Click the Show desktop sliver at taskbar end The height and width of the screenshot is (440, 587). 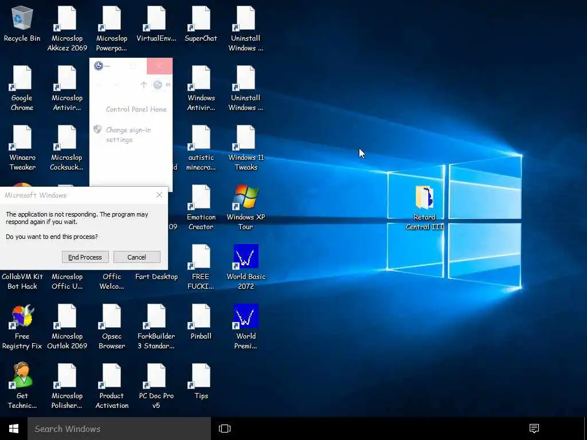tap(585, 429)
